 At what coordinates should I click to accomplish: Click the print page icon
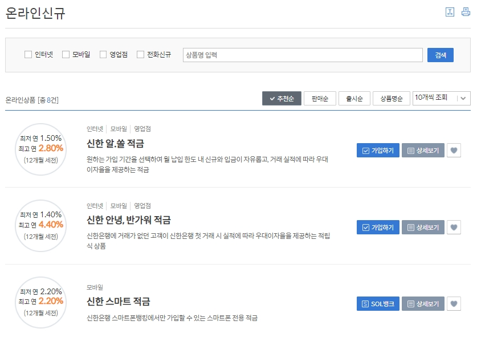click(x=466, y=12)
